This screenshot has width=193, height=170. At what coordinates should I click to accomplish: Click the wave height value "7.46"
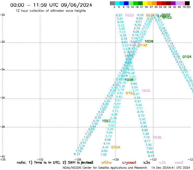pos(95,124)
